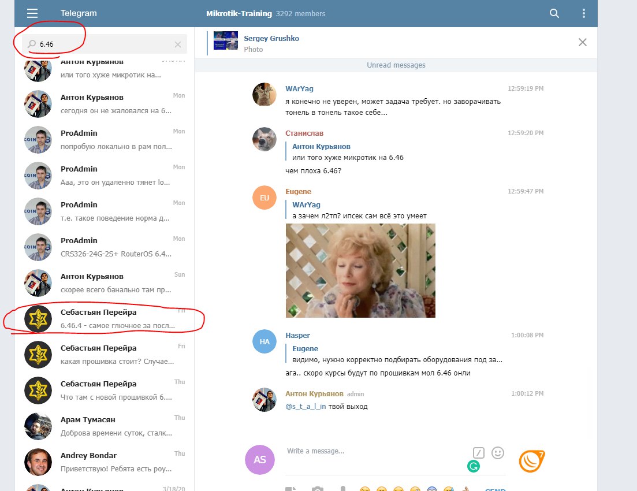The width and height of the screenshot is (637, 491).
Task: Clear the 6.46 search query
Action: pyautogui.click(x=177, y=44)
